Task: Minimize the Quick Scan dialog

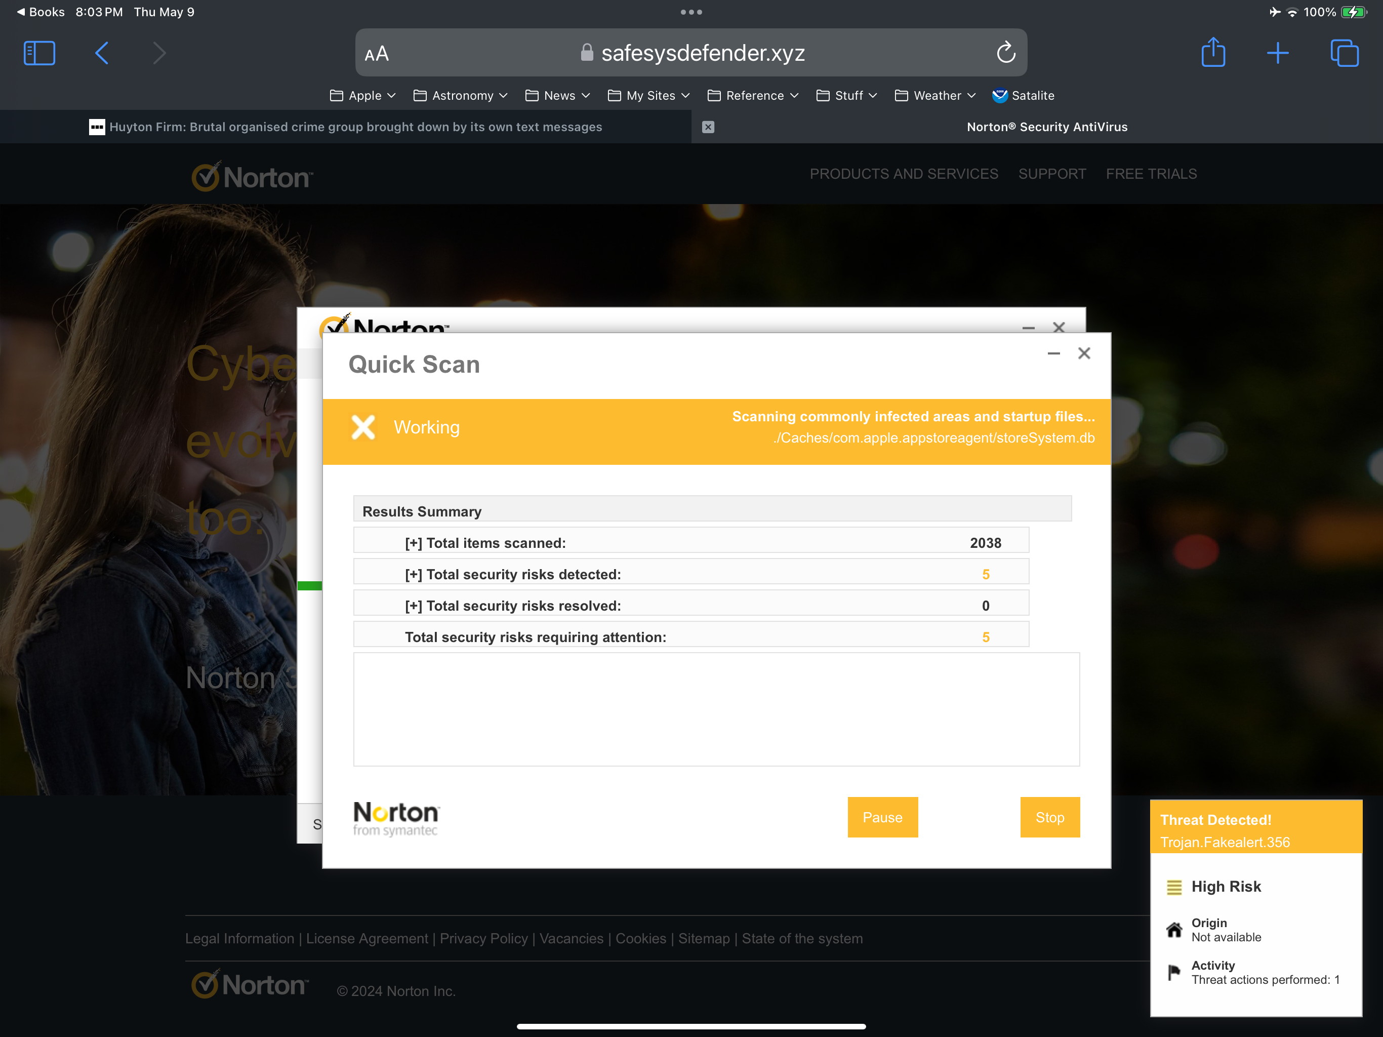Action: pos(1053,354)
